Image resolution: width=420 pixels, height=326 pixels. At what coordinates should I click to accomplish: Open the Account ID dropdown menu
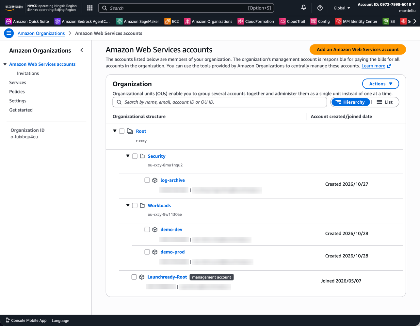[x=386, y=5]
